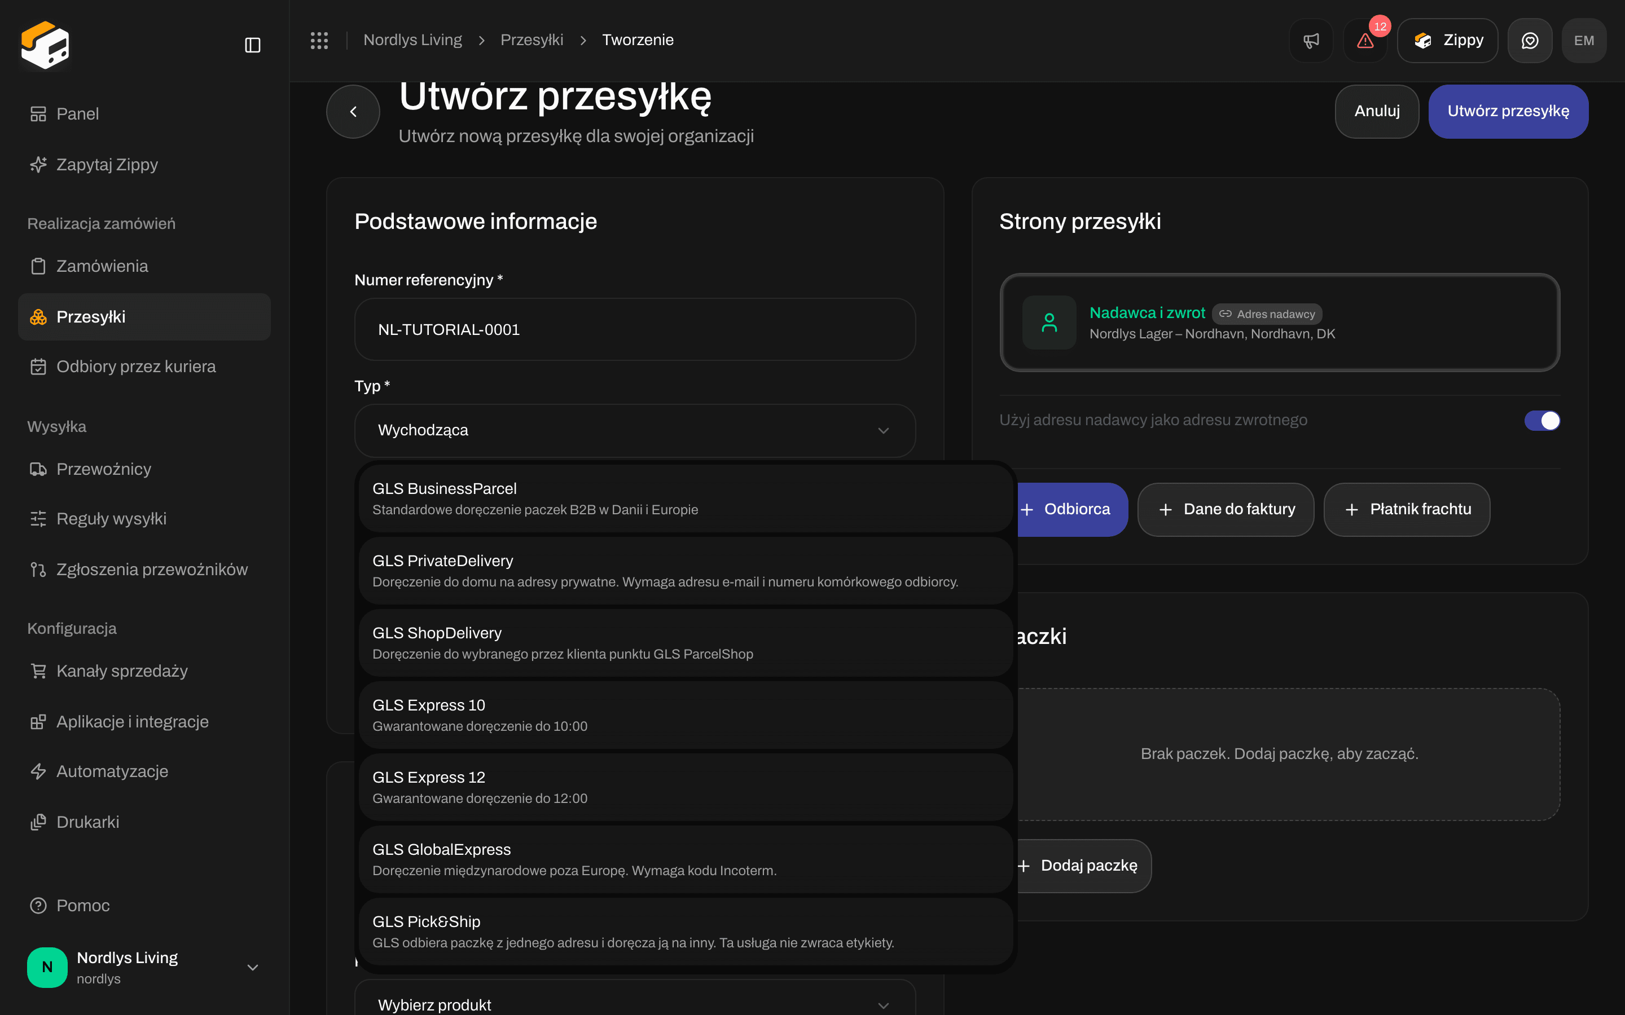Select GLS BusinessParcel option

point(686,499)
